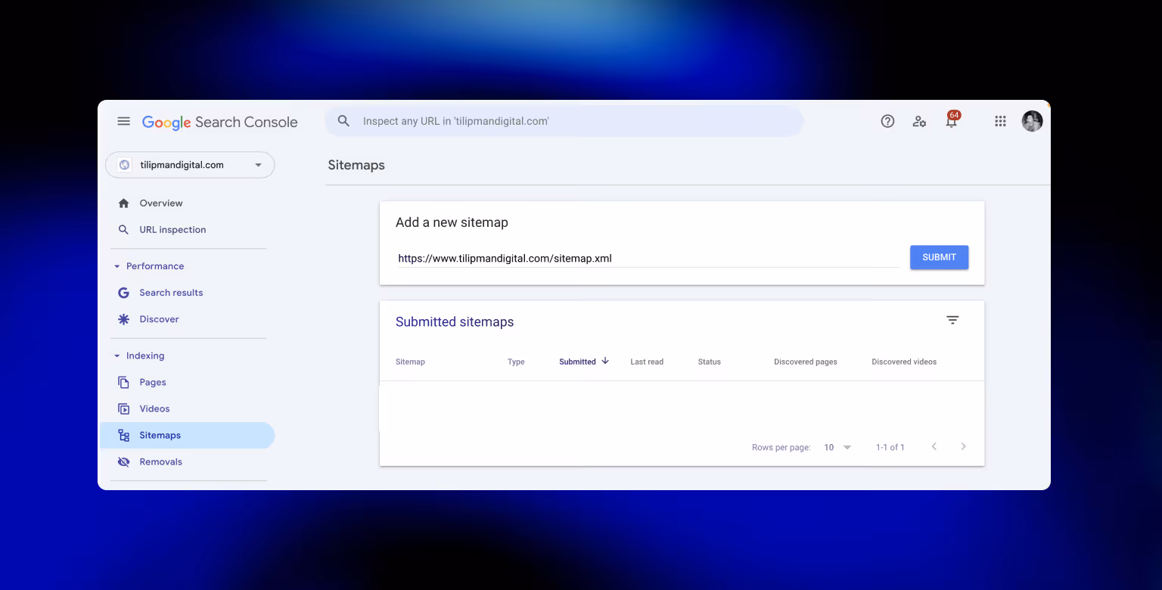Screen dimensions: 1162x590
Task: Open Pages via its sidebar icon
Action: [x=123, y=382]
